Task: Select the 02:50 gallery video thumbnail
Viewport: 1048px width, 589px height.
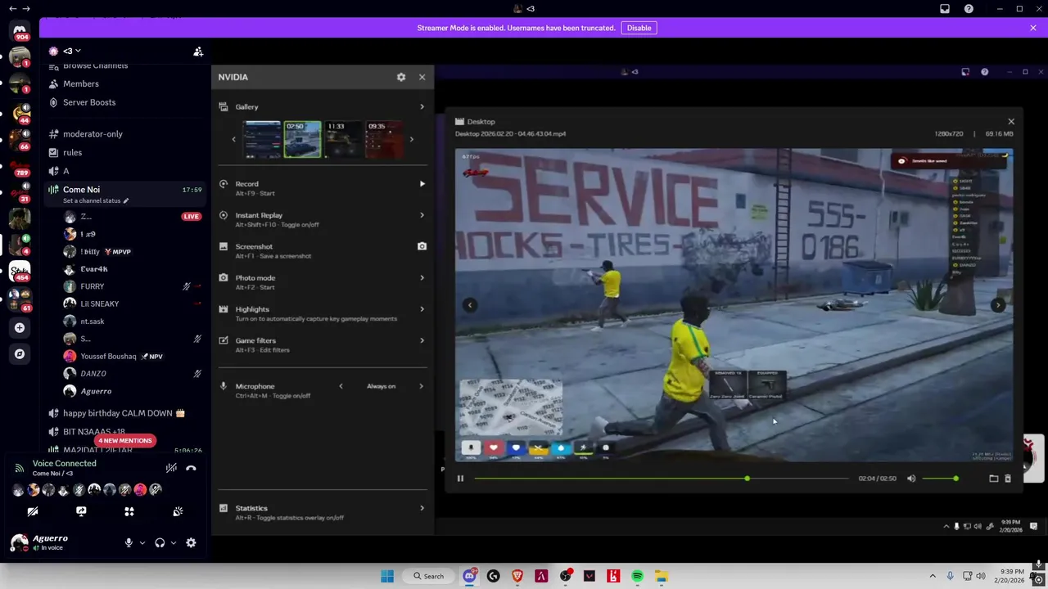Action: 302,139
